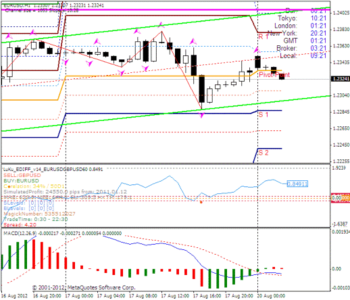Screen dimensions: 350x300
Task: Click the 'S 1' support label
Action: [x=263, y=115]
